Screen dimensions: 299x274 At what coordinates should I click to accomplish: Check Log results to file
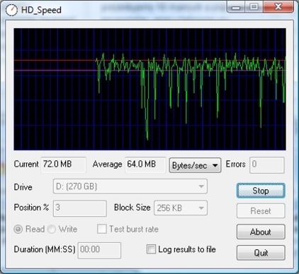coord(151,249)
